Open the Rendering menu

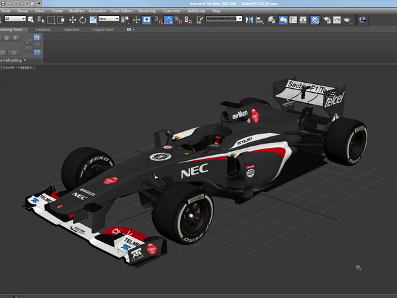point(147,11)
